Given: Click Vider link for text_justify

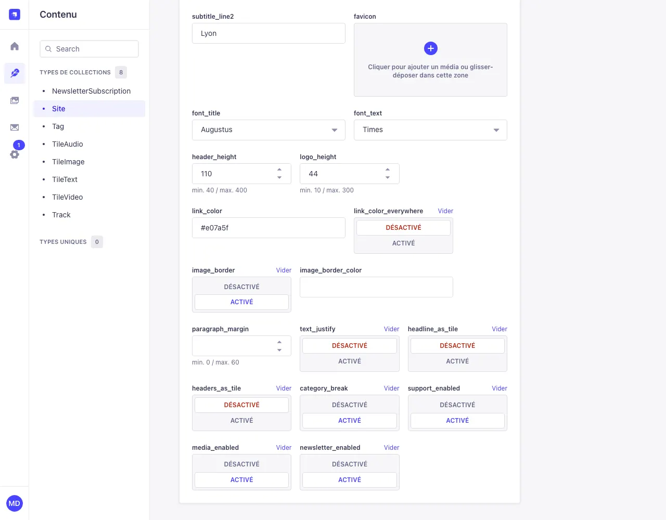Looking at the screenshot, I should click(x=391, y=329).
